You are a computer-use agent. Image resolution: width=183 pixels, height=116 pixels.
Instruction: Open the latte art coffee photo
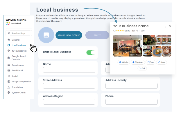coord(167,51)
